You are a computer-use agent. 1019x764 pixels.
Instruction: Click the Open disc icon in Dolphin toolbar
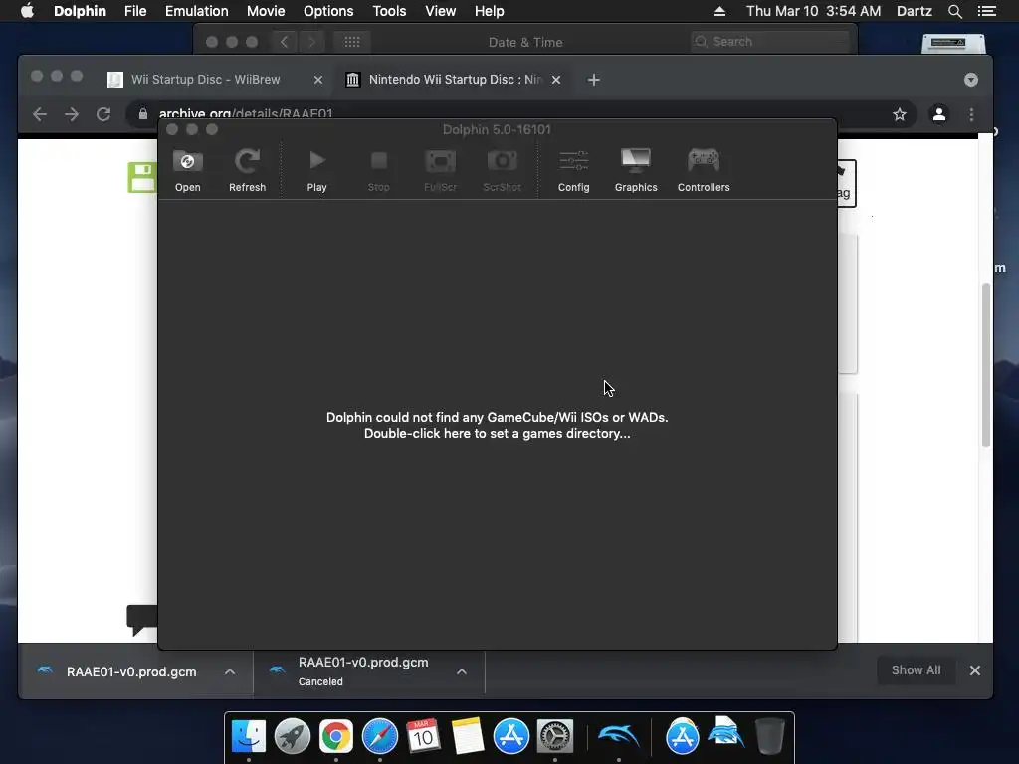187,171
